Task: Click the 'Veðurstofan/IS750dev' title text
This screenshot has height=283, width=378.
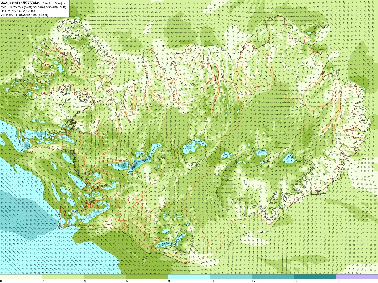Action: point(21,3)
